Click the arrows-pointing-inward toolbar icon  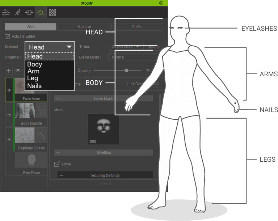(29, 12)
